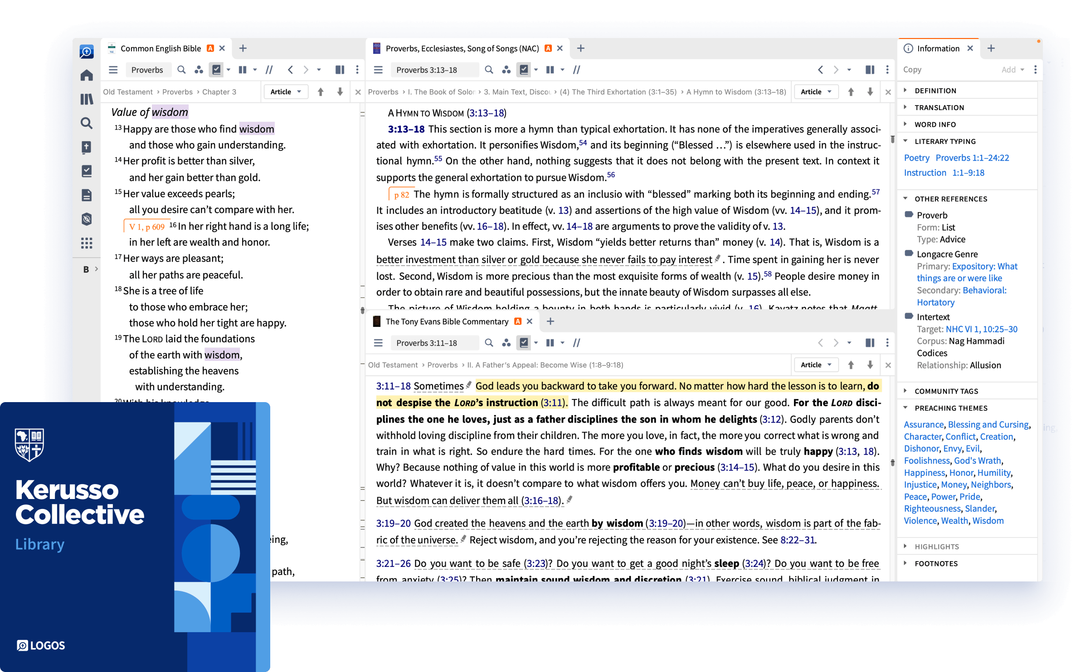Open the Wisdom preaching theme link
The image size is (1090, 672).
click(x=988, y=521)
